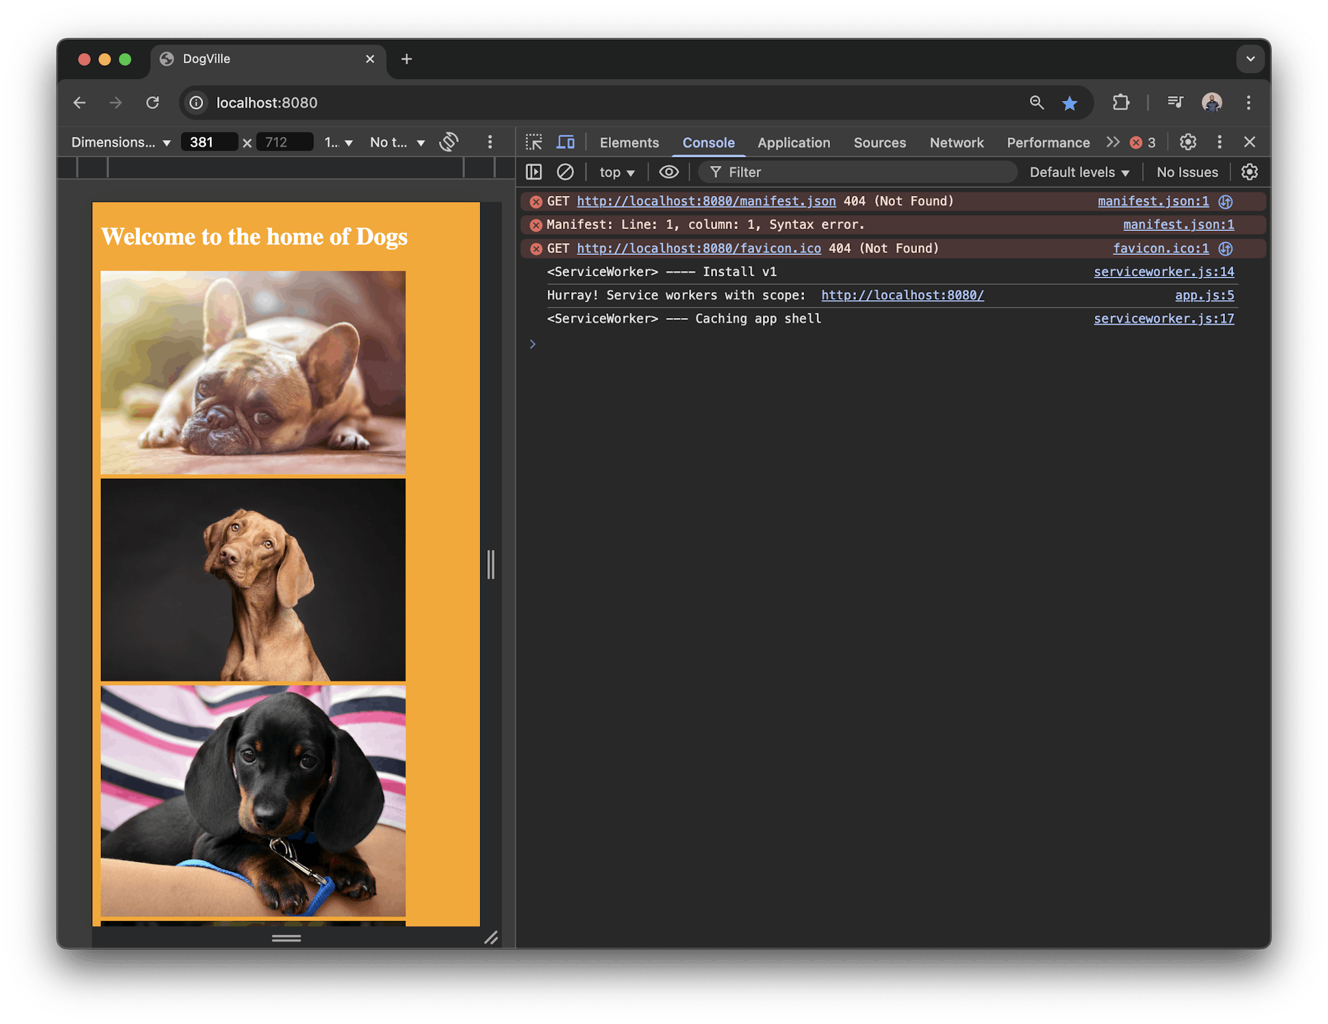Open console settings gear icon
The width and height of the screenshot is (1328, 1024).
tap(1250, 172)
